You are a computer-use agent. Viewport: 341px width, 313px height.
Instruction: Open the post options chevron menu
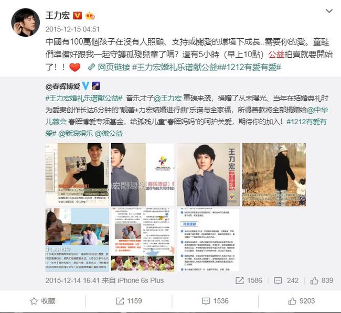click(x=329, y=11)
